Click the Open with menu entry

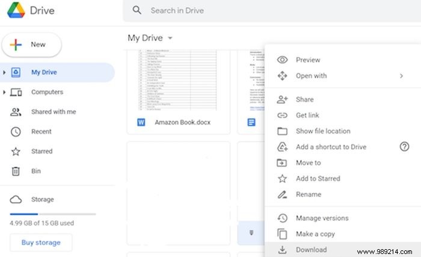(343, 76)
